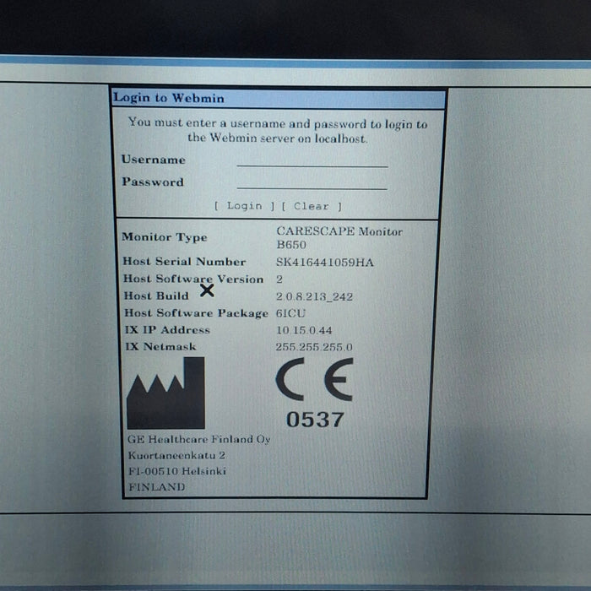Click the Username input field
The height and width of the screenshot is (591, 591).
tap(312, 160)
